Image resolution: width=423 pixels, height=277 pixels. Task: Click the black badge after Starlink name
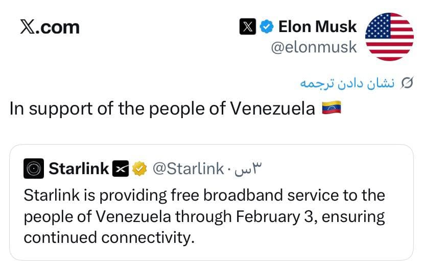coord(121,169)
